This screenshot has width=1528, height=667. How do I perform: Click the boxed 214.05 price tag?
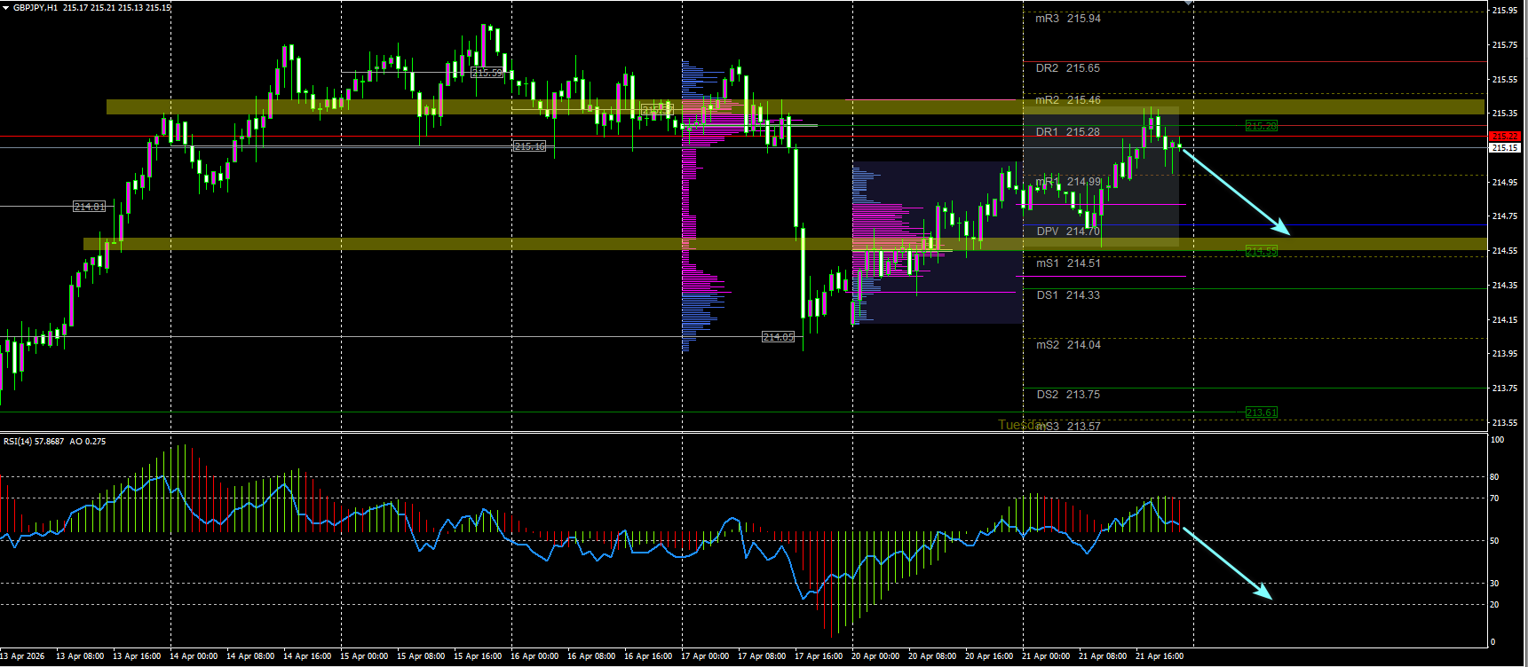click(x=779, y=337)
